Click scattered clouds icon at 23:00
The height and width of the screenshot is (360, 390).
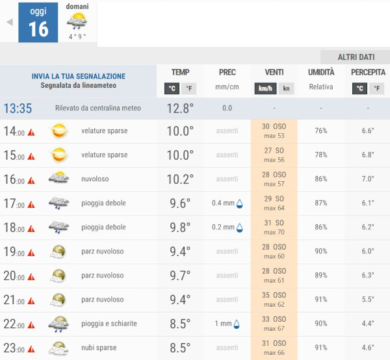59,348
